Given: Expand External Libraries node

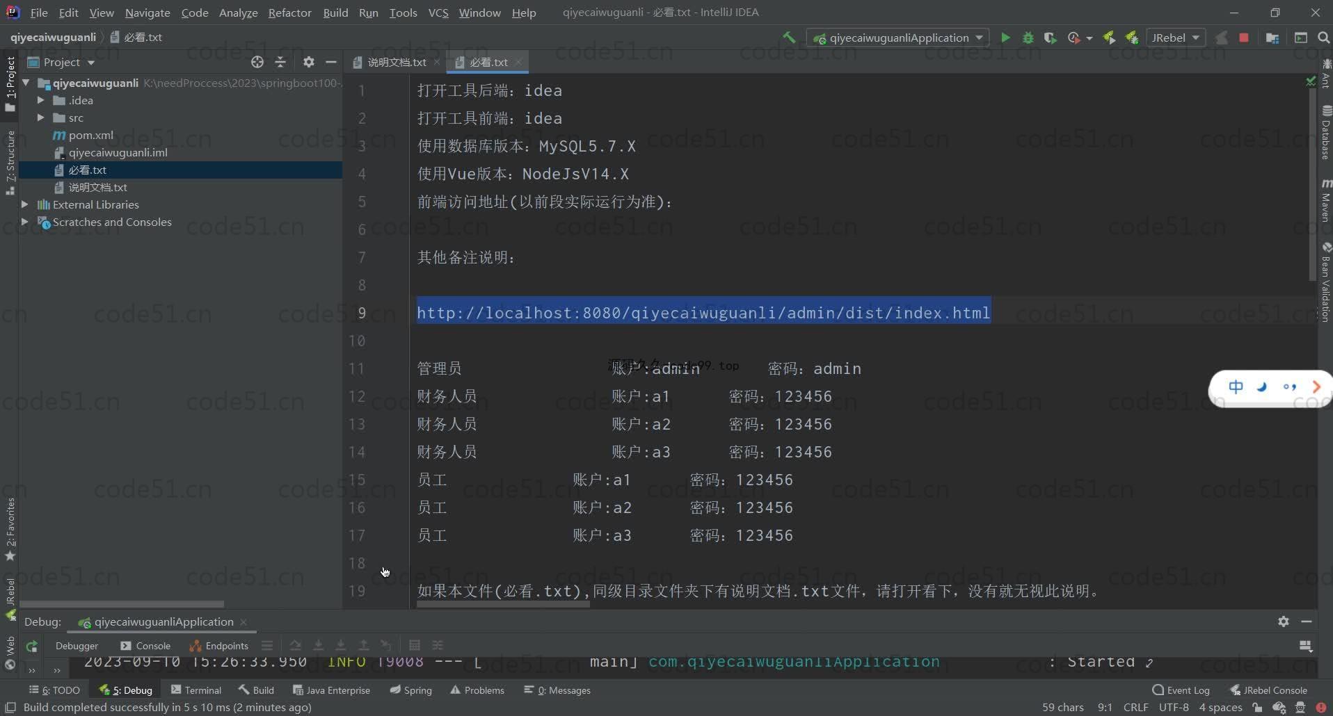Looking at the screenshot, I should coord(25,204).
